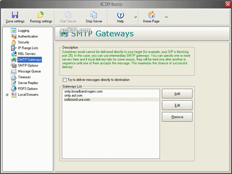Click the Add gateway button
Image resolution: width=232 pixels, height=174 pixels.
click(x=177, y=94)
